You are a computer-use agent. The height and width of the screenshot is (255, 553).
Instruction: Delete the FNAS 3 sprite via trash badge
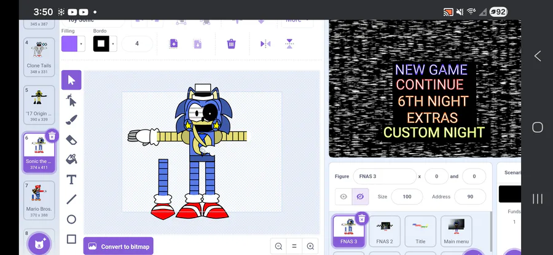click(x=361, y=219)
